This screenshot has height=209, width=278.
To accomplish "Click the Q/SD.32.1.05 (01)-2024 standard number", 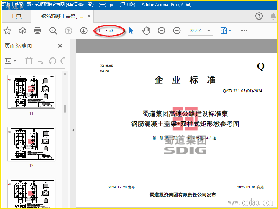I will point(242,91).
